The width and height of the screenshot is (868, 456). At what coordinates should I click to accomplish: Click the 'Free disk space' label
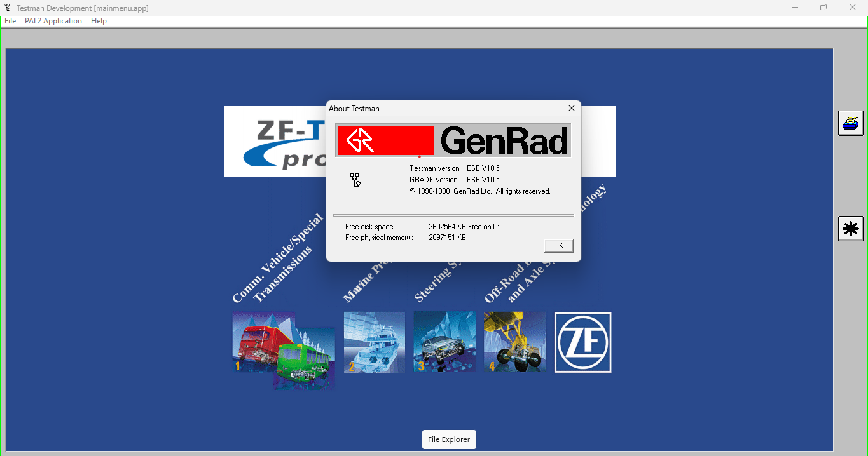pyautogui.click(x=371, y=227)
